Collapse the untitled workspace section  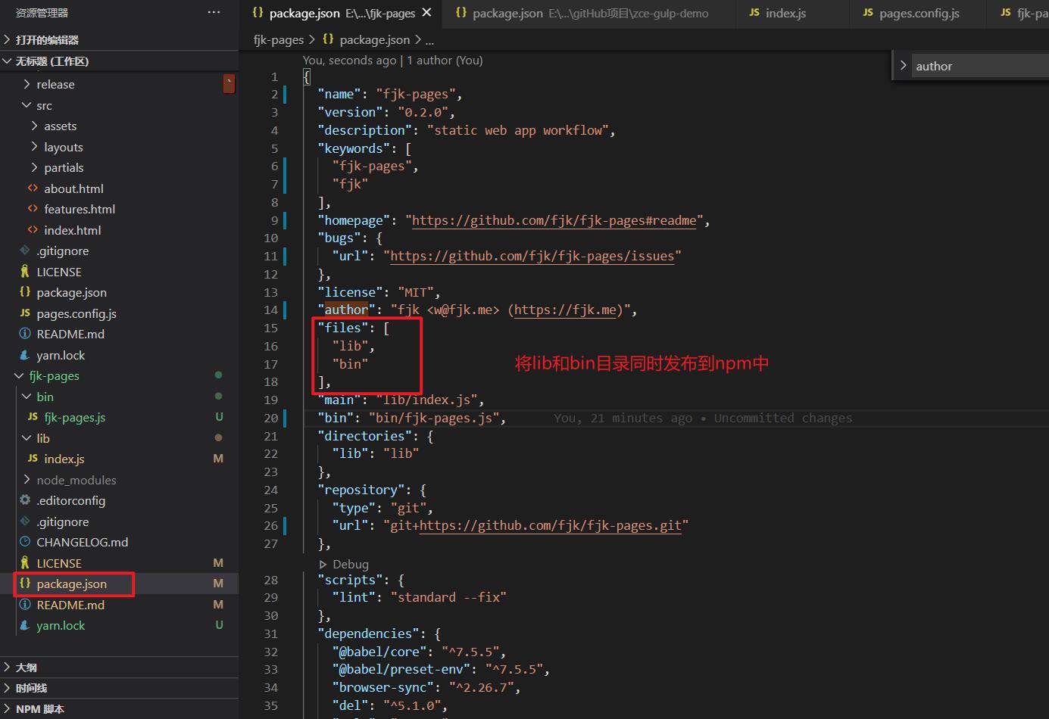coord(119,61)
